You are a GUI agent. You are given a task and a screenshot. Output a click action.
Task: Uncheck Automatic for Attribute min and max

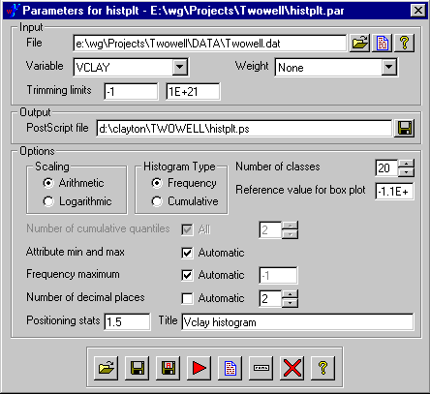tap(187, 253)
